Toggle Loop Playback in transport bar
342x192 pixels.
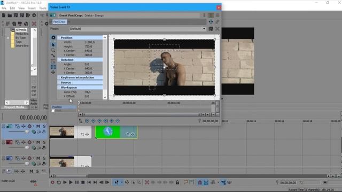[x=59, y=182]
